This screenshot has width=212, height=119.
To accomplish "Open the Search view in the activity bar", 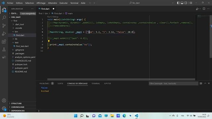I will click(4, 18).
